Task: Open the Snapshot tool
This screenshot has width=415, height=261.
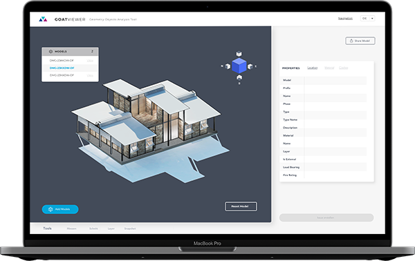Action: pos(130,229)
